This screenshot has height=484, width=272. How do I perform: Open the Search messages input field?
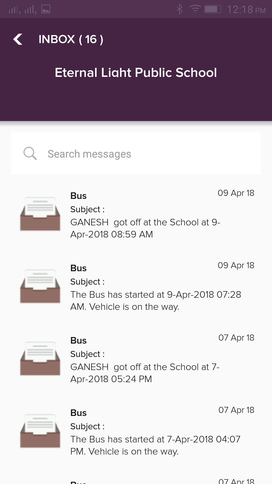point(136,154)
